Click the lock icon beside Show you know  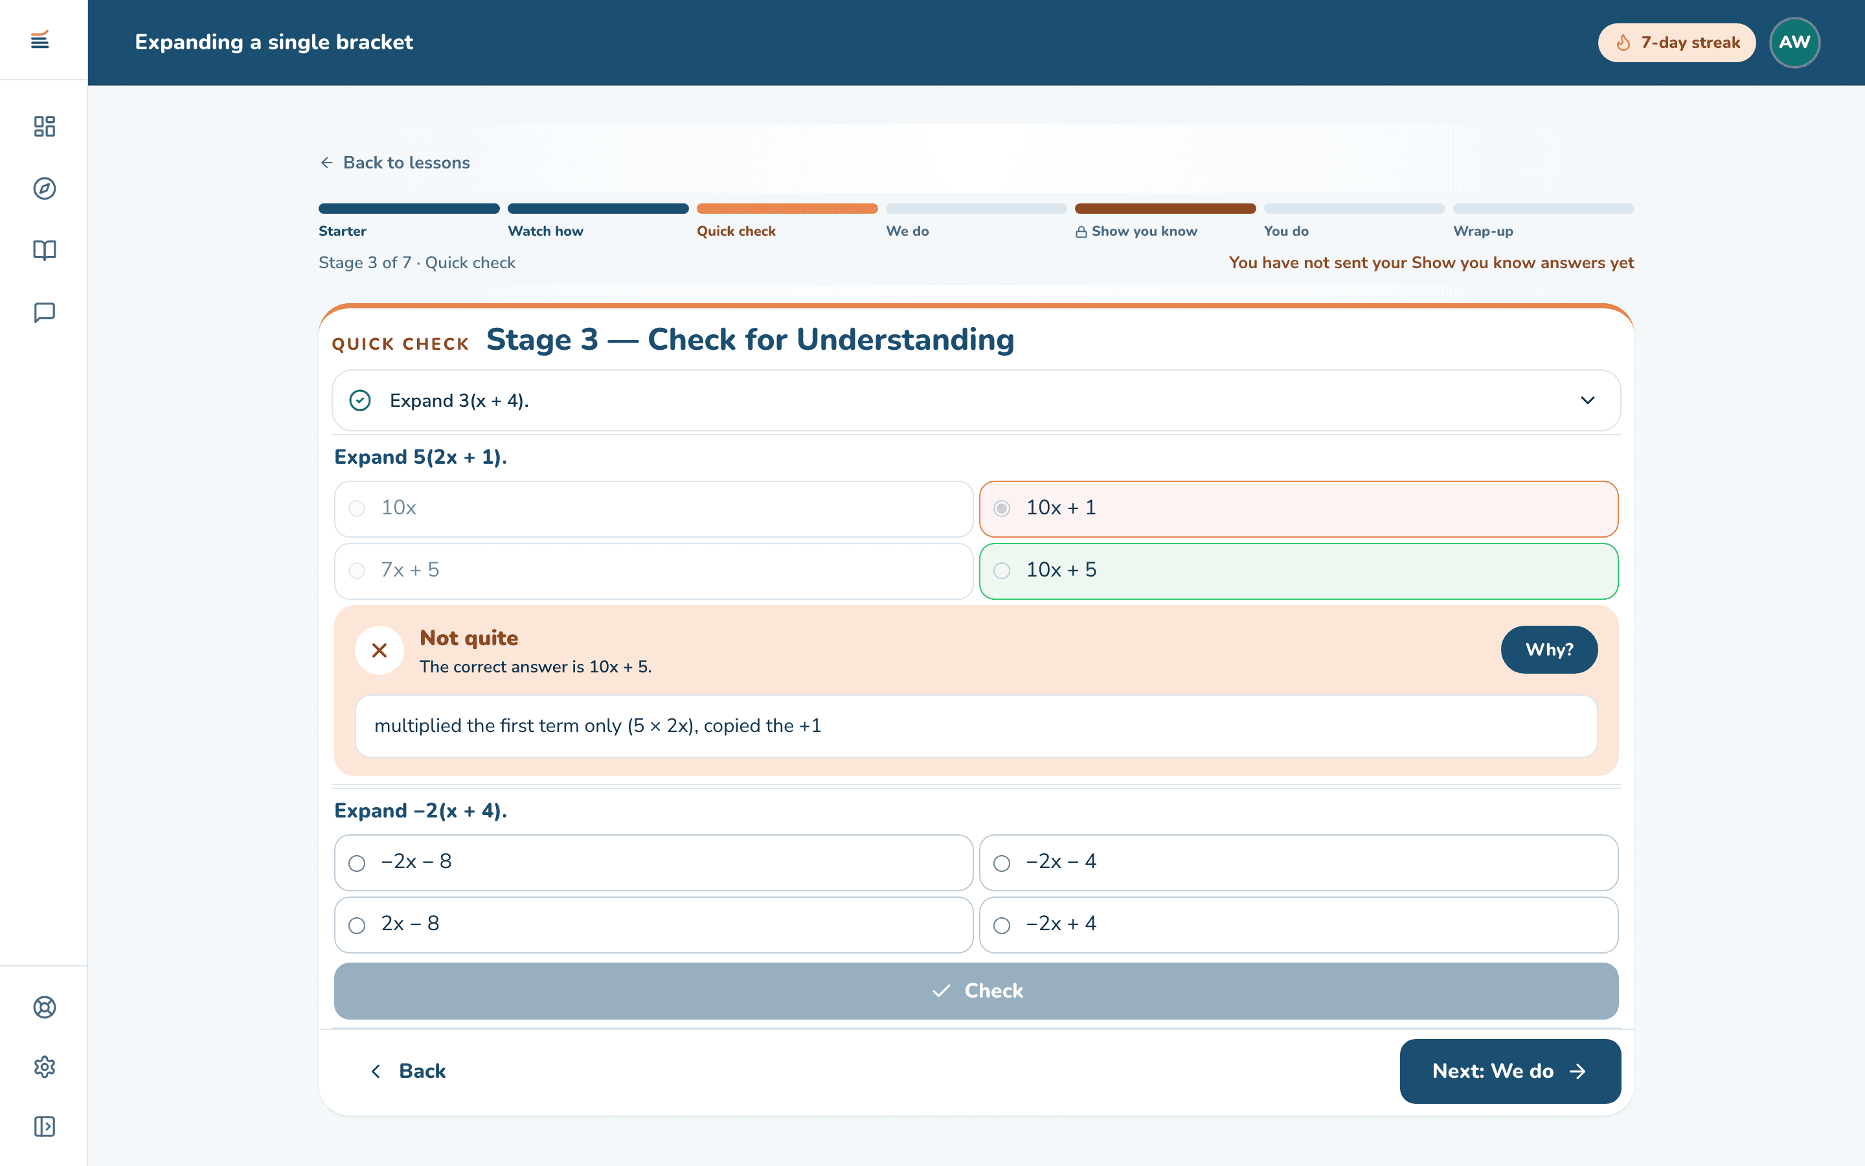(1081, 232)
